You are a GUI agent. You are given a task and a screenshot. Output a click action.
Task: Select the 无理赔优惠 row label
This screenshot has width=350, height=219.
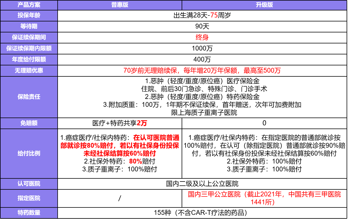point(29,70)
